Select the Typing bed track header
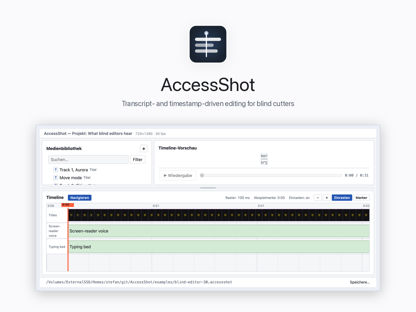Viewport: 416px width, 312px height. [57, 247]
